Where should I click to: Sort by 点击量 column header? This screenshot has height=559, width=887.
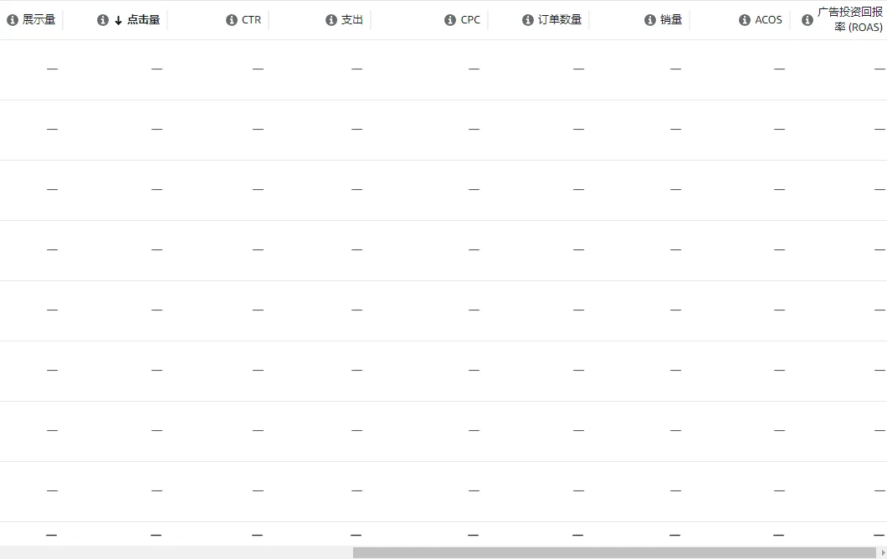(144, 20)
